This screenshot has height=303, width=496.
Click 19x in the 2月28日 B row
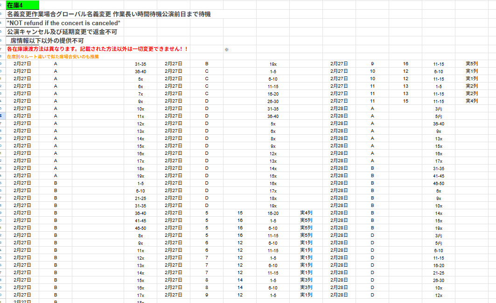click(x=439, y=228)
